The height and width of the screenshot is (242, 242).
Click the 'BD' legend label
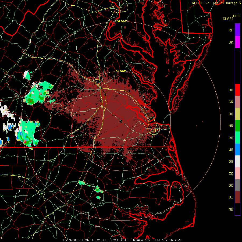click(x=231, y=114)
